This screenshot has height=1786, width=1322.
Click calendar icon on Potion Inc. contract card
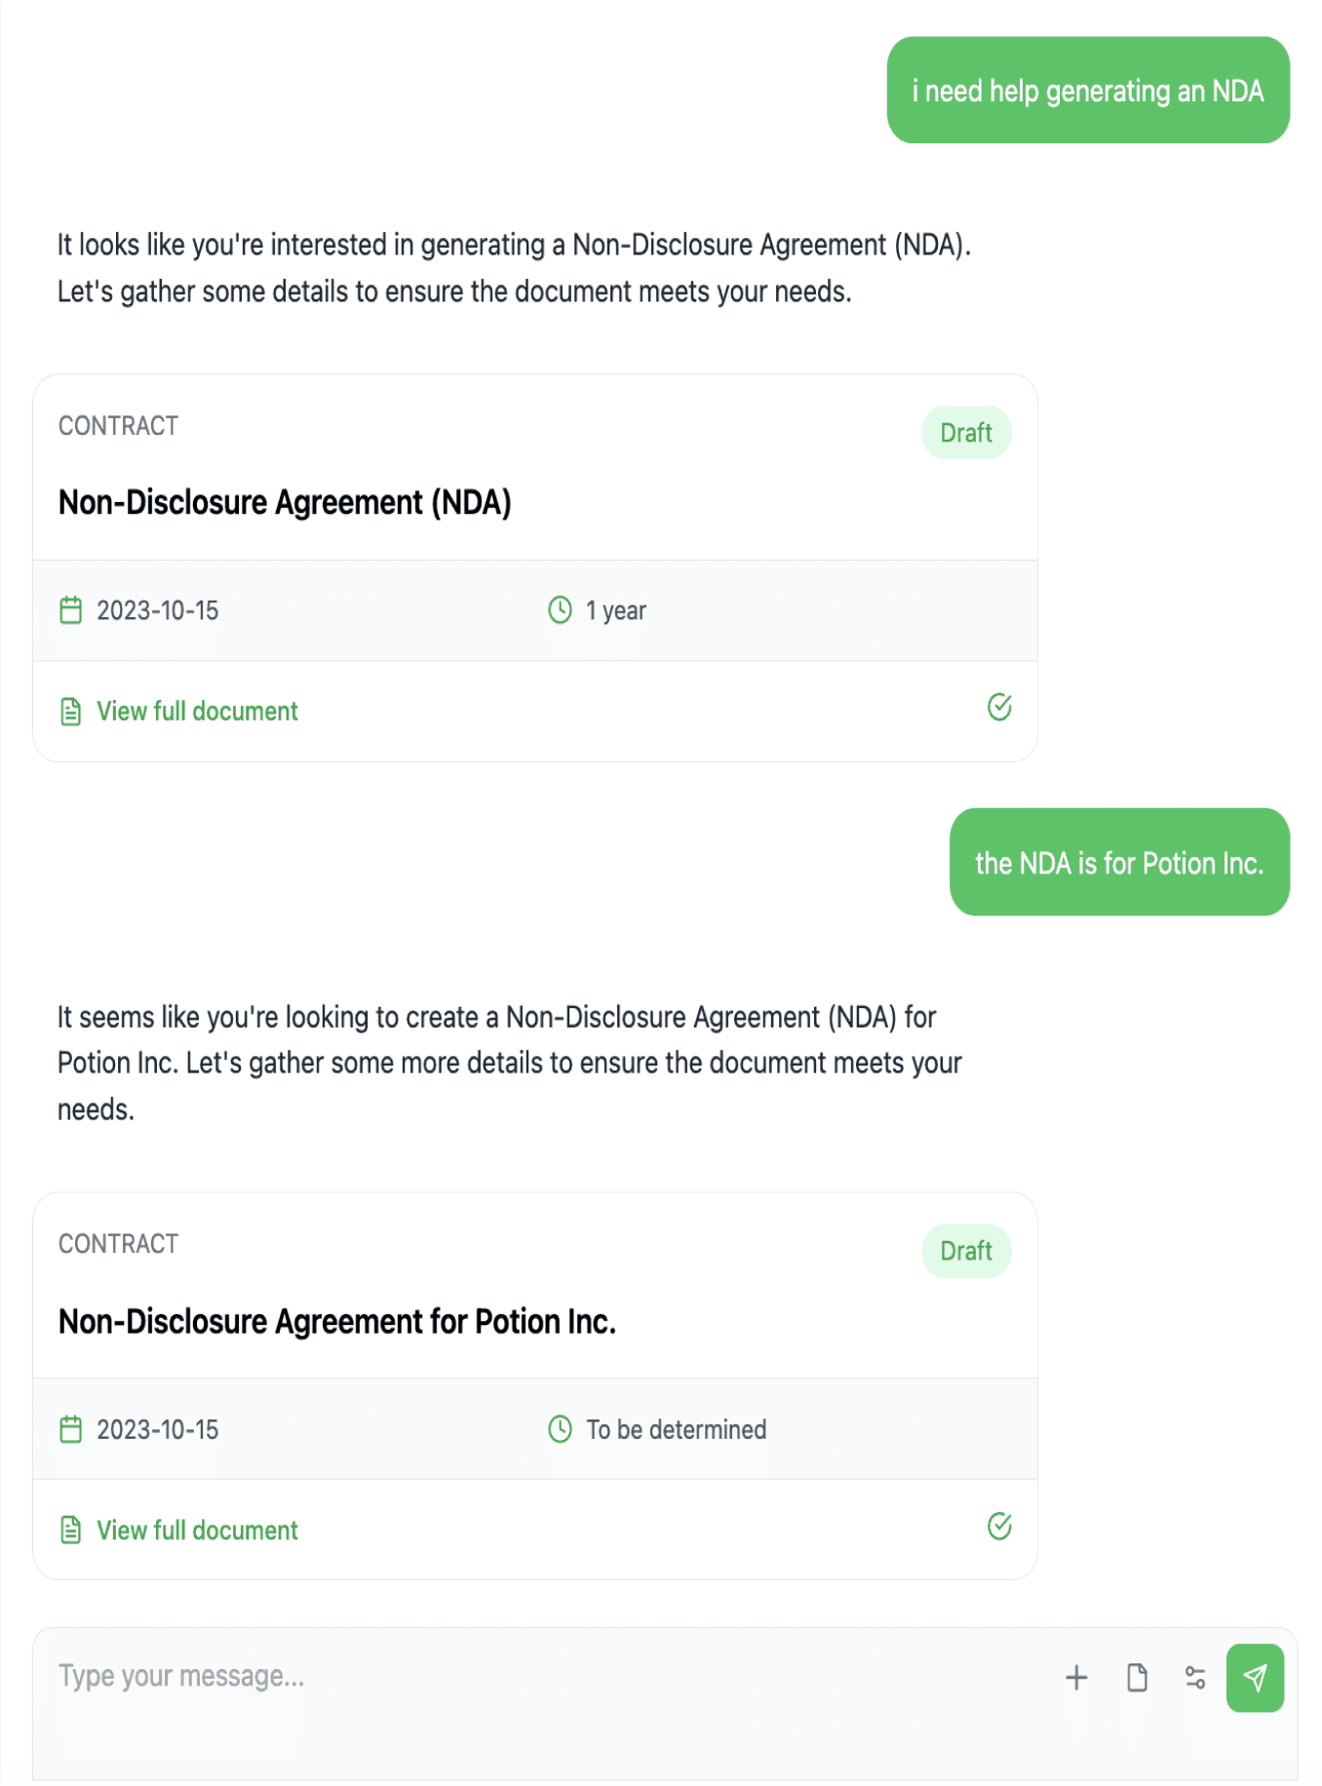70,1429
